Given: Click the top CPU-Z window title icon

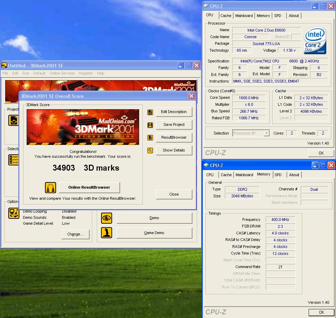Looking at the screenshot, I should 206,6.
